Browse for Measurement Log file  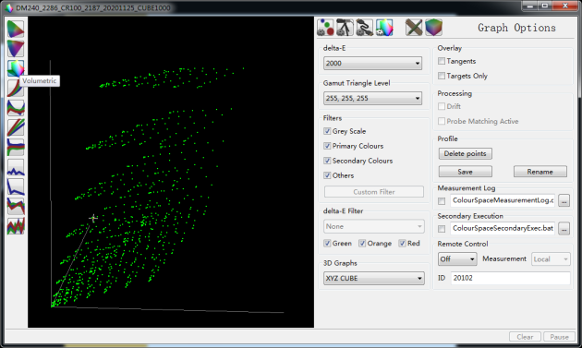click(564, 200)
